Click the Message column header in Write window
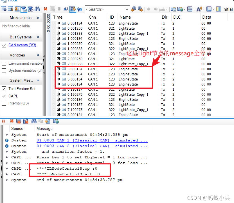234x203 pixels. coord(93,128)
